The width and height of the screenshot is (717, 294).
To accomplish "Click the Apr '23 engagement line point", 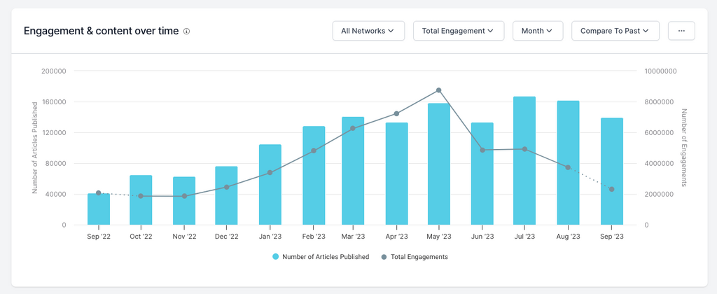I will tap(397, 113).
